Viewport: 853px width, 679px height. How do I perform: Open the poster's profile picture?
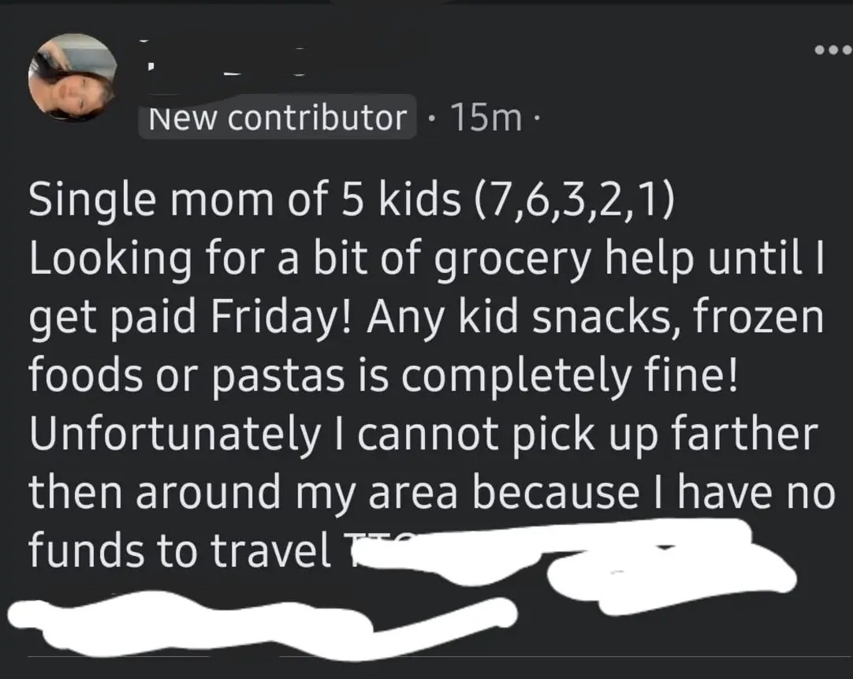click(73, 76)
